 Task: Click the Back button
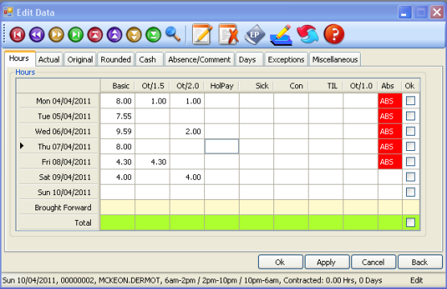[420, 262]
